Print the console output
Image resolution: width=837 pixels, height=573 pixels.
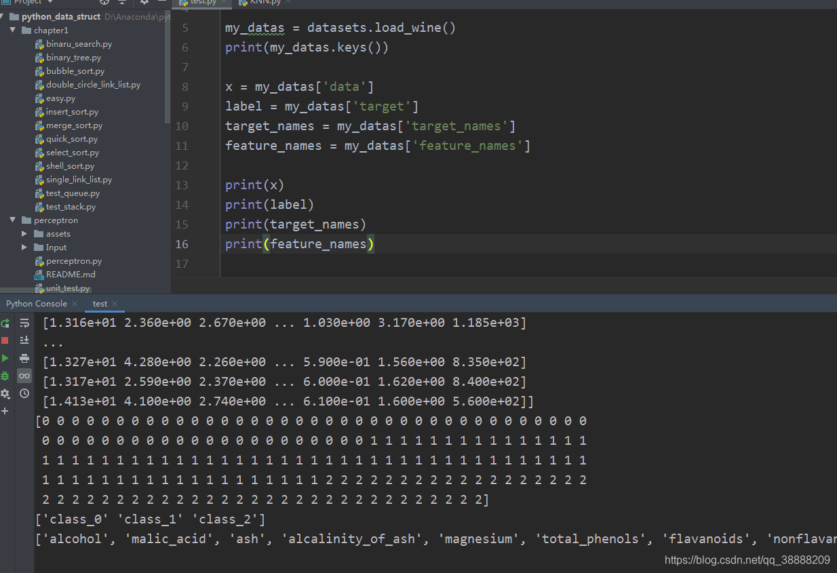24,357
